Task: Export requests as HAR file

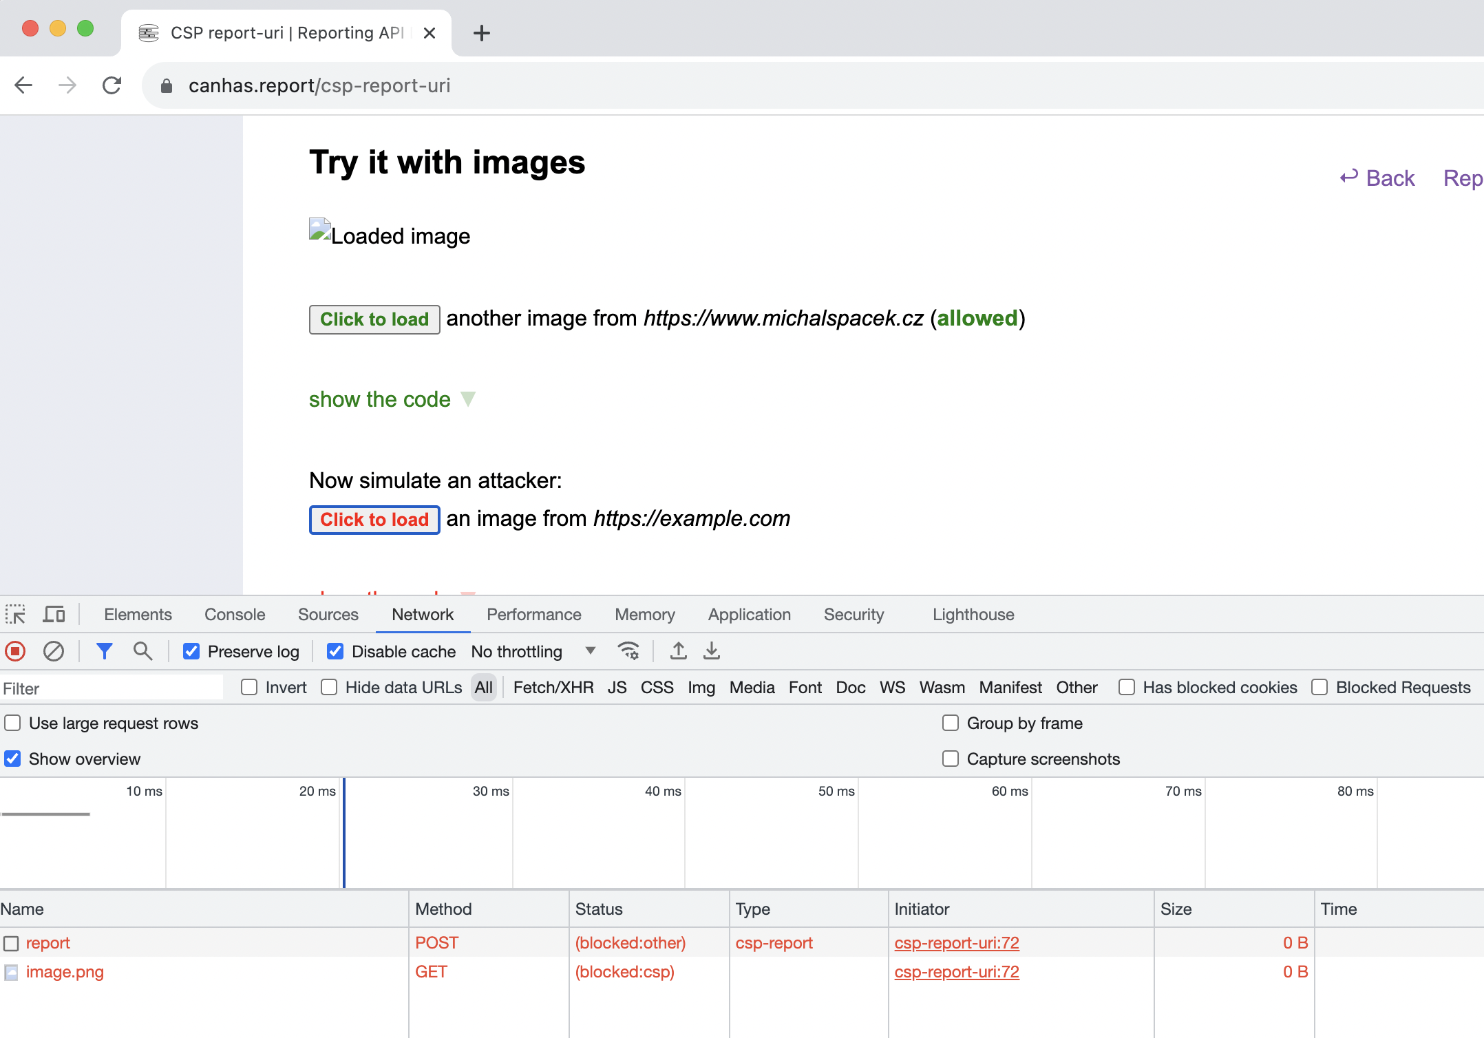Action: [x=711, y=650]
